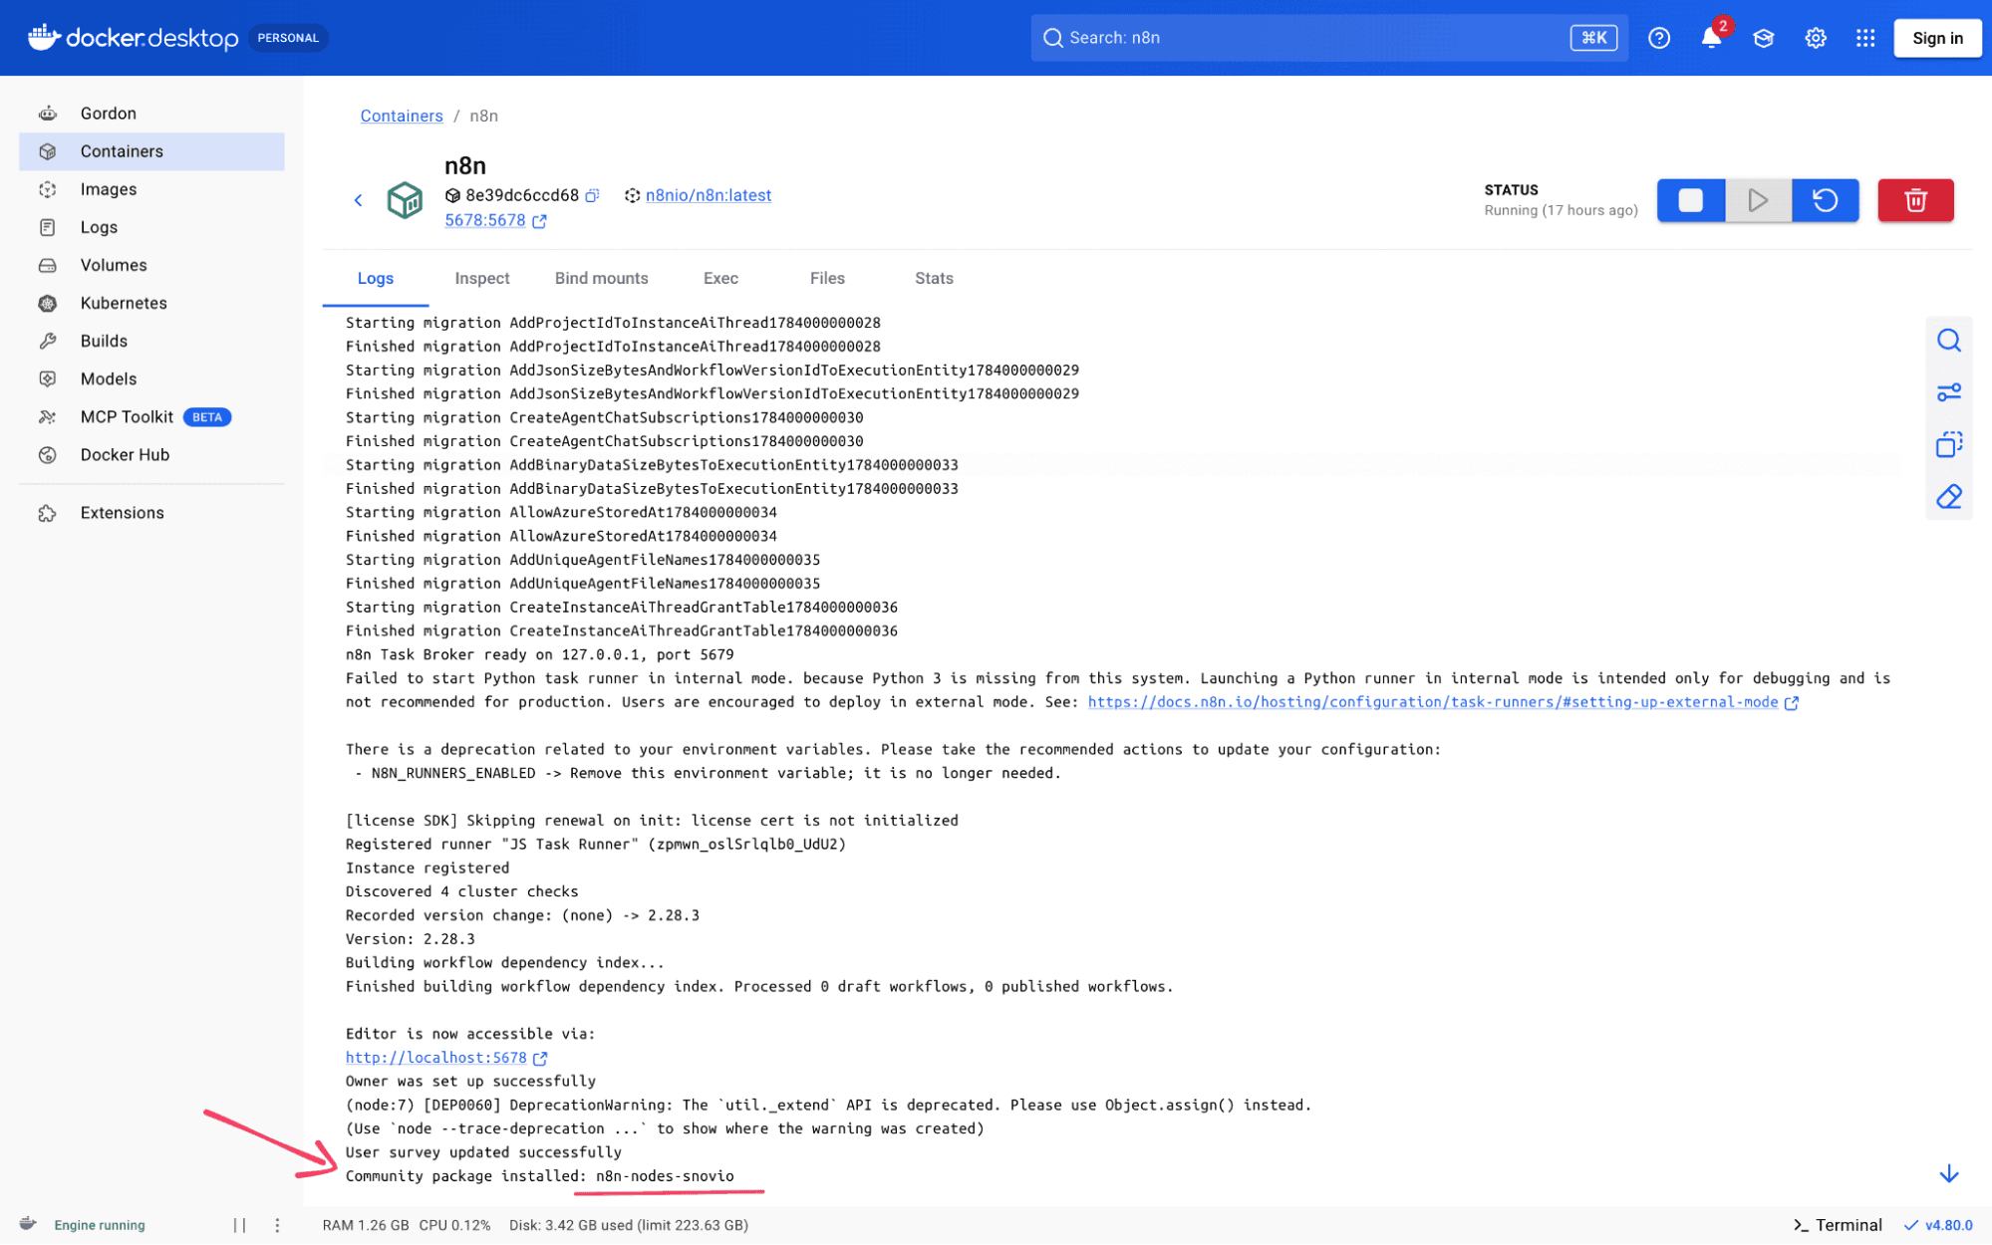The image size is (1992, 1245).
Task: Click the CPU 0.12% indicator
Action: pos(455,1225)
